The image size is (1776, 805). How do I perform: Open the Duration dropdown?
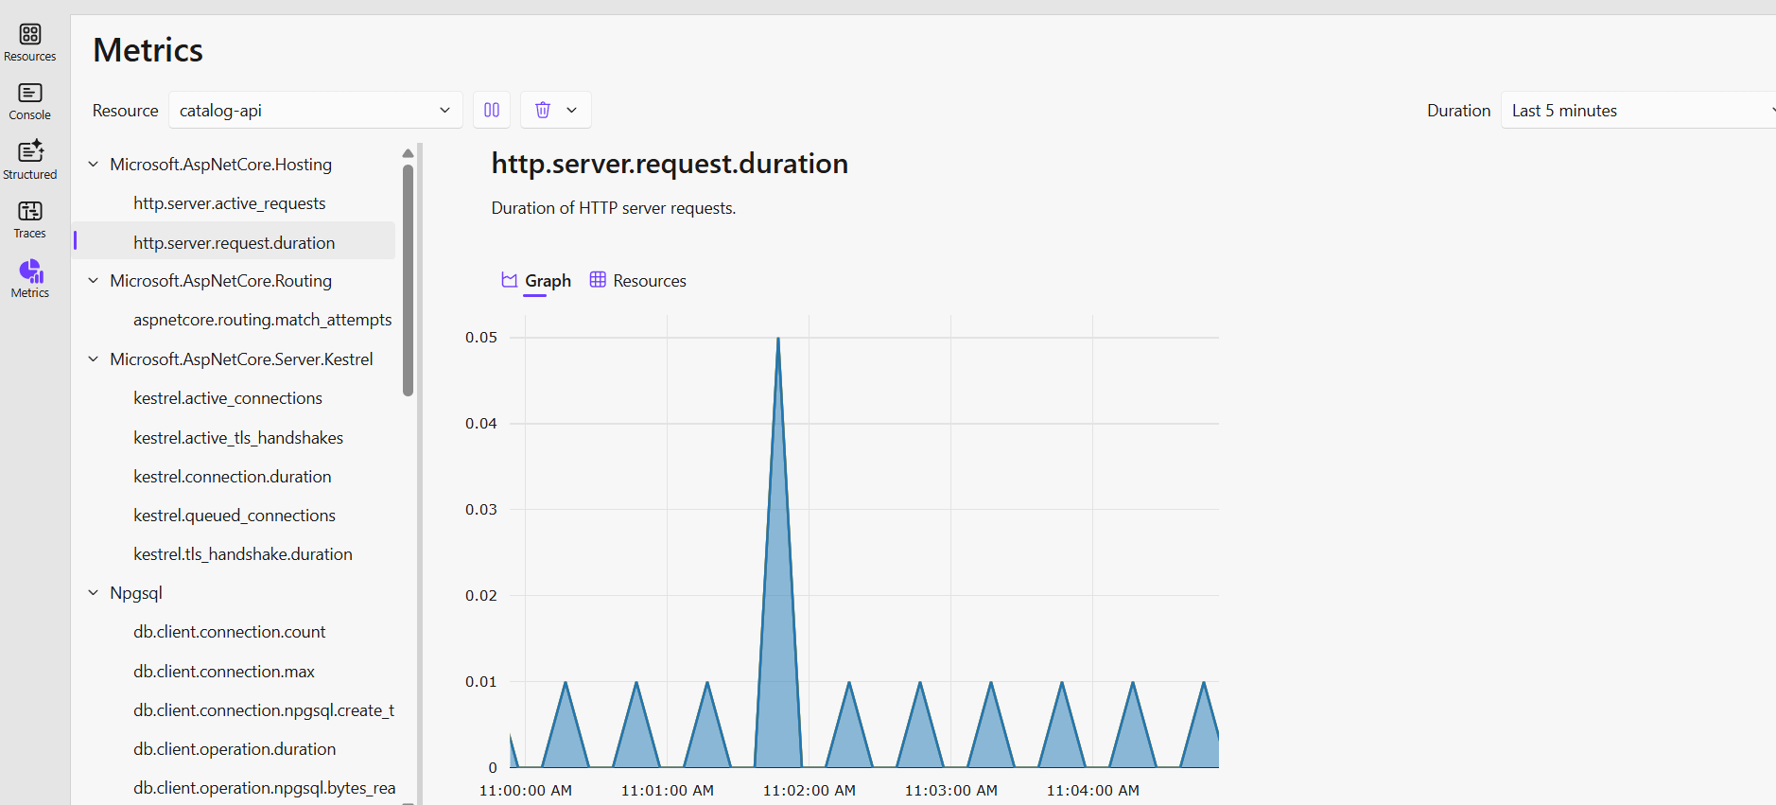point(1638,110)
